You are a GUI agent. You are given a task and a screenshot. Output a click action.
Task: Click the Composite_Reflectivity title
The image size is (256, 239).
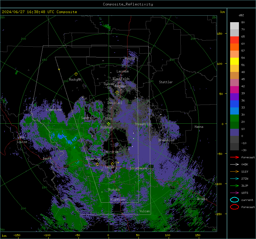point(128,4)
